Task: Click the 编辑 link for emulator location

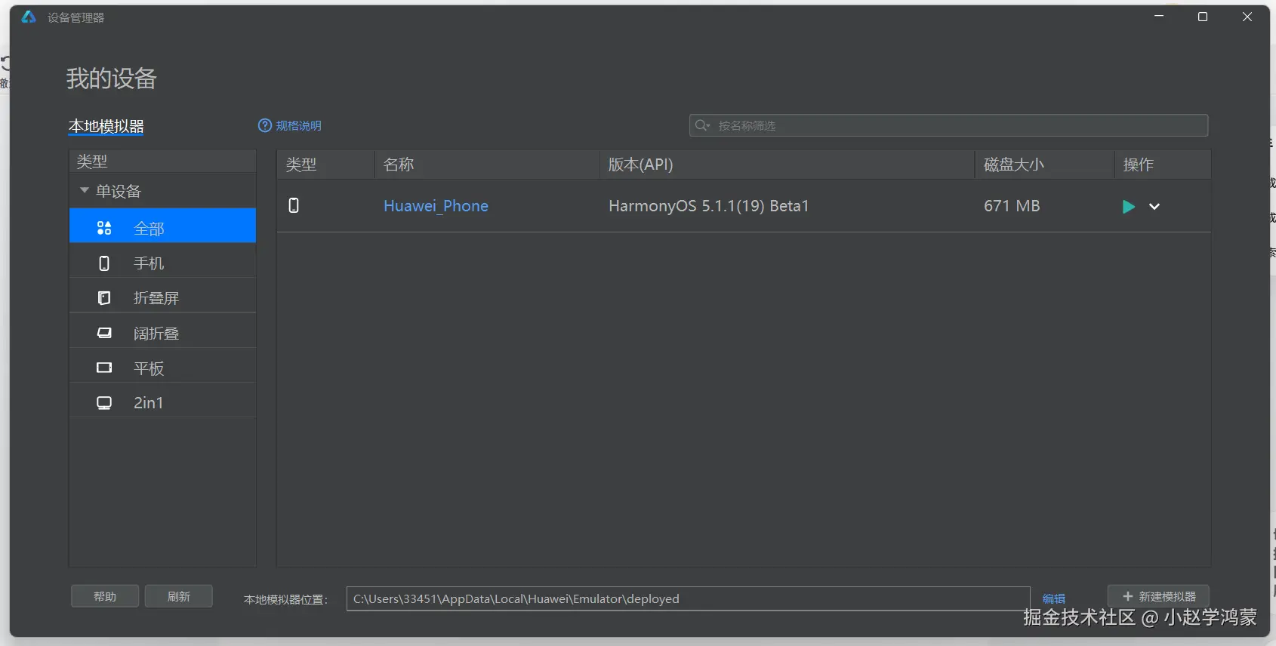Action: coord(1053,598)
